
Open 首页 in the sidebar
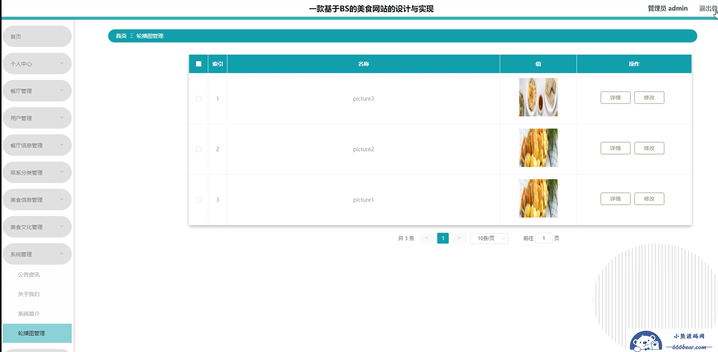(x=37, y=37)
